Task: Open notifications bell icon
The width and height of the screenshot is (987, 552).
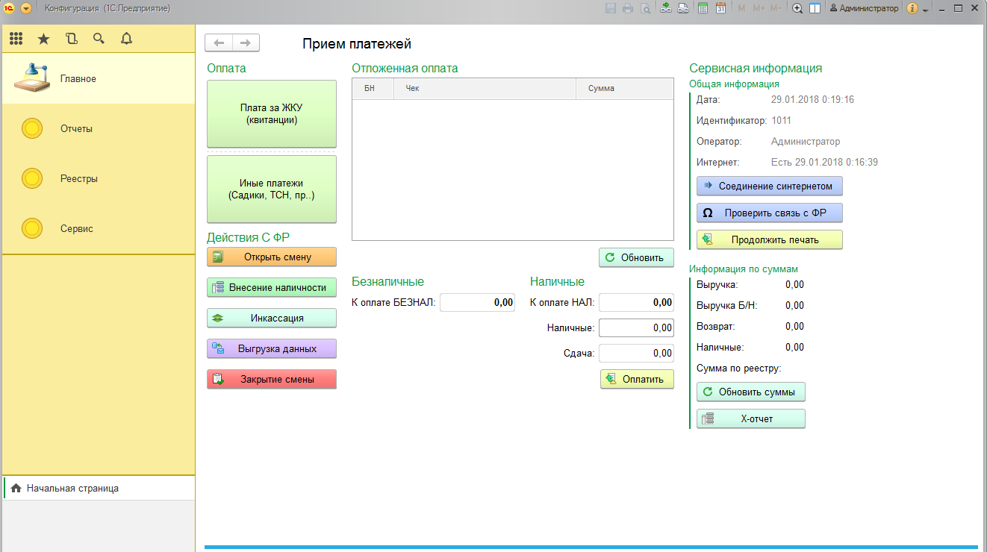Action: 126,39
